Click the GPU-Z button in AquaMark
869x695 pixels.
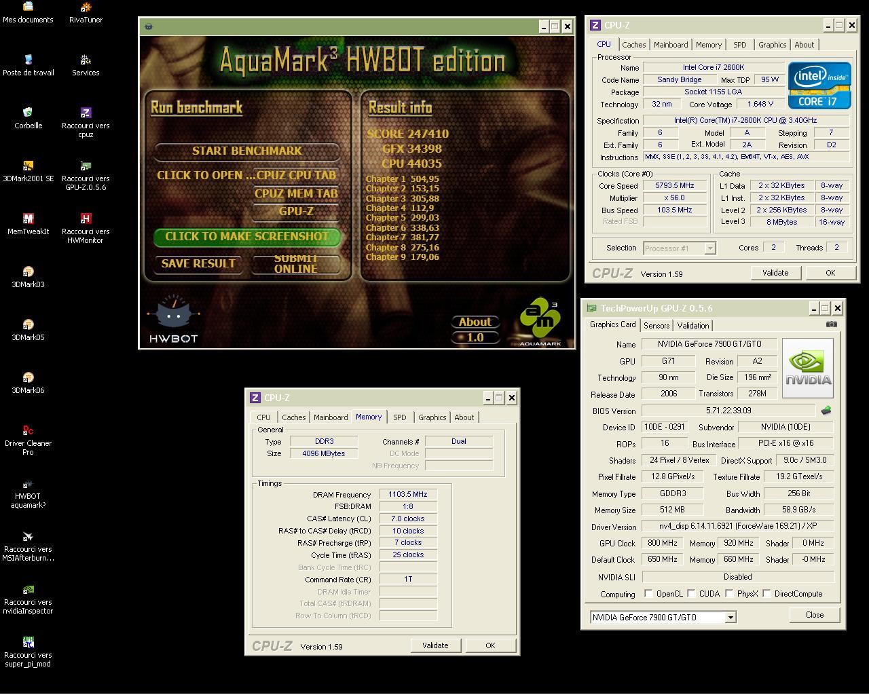[296, 211]
